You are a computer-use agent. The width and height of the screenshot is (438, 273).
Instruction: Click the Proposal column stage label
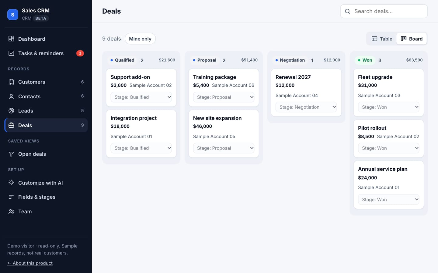click(x=204, y=60)
